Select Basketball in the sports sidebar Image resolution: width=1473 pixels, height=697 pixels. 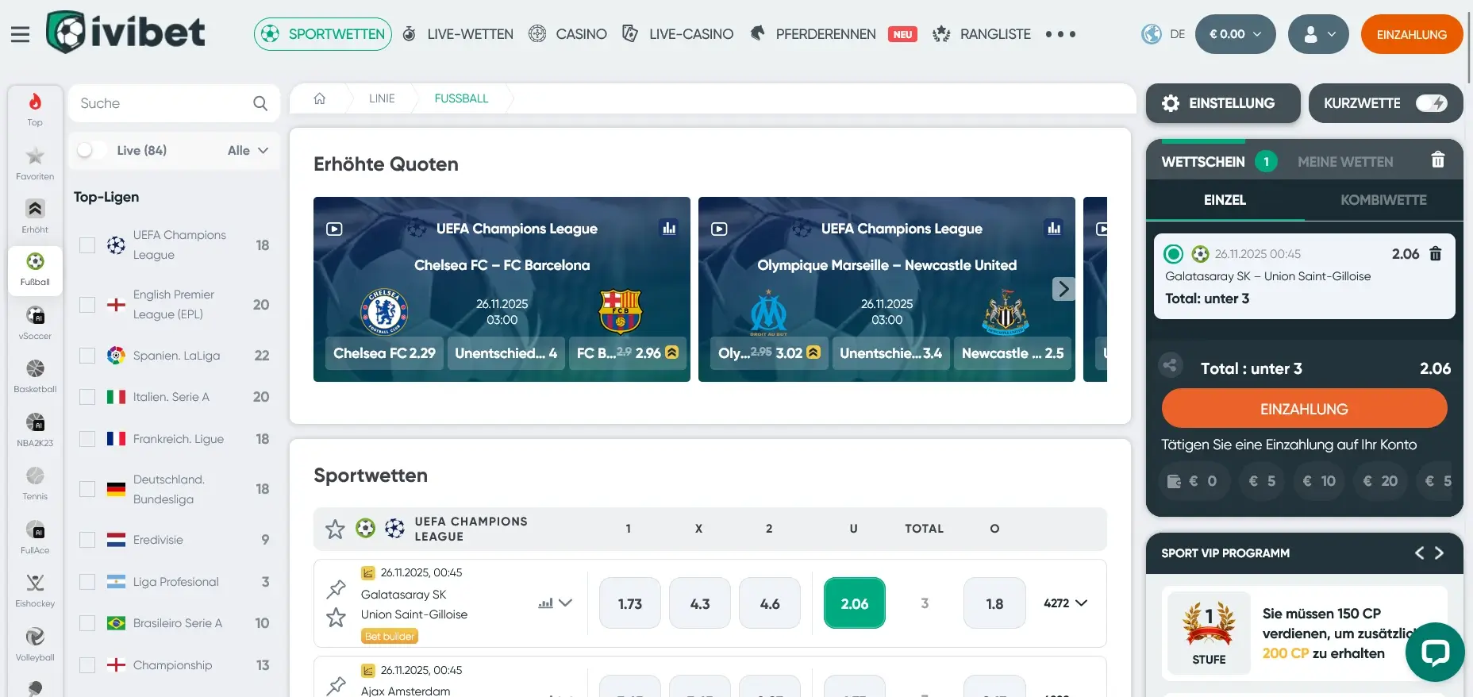[35, 376]
